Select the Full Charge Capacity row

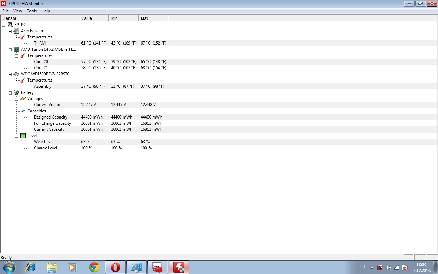coord(219,123)
